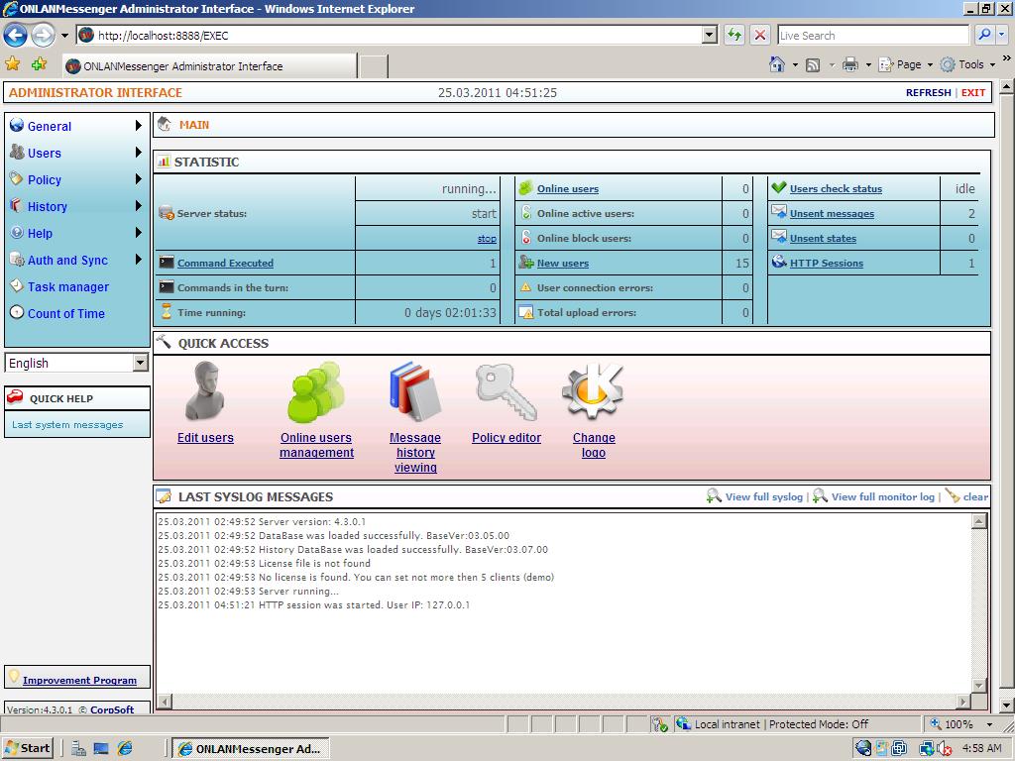Viewport: 1015px width, 761px height.
Task: Open the IE Tools dropdown menu
Action: click(968, 64)
